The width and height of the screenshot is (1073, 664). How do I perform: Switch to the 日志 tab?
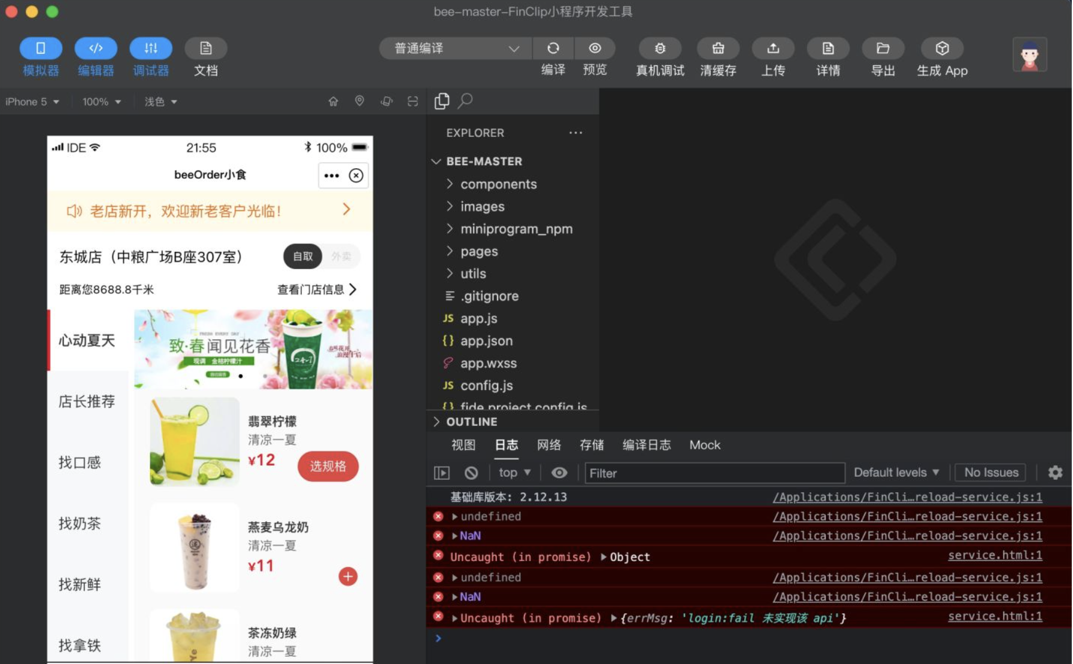pos(507,445)
